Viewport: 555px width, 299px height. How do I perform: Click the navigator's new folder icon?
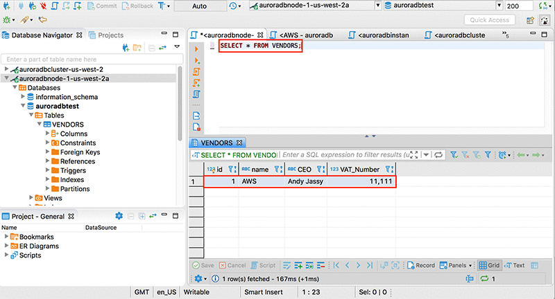tap(137, 48)
